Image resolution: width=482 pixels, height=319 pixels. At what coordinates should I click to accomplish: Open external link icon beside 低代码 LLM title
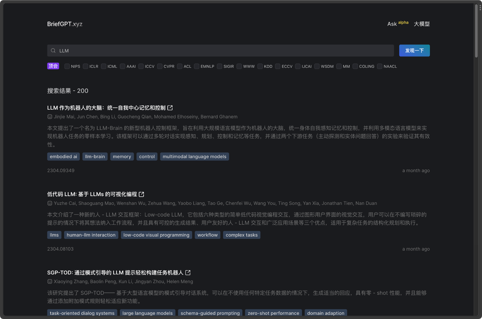tap(142, 194)
